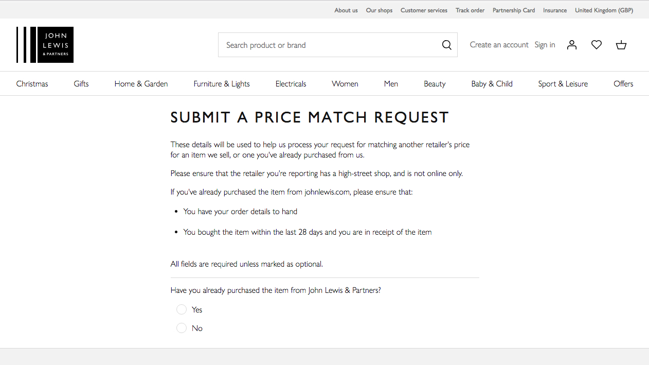Open the Baby & Child menu
The image size is (649, 365).
(x=492, y=84)
